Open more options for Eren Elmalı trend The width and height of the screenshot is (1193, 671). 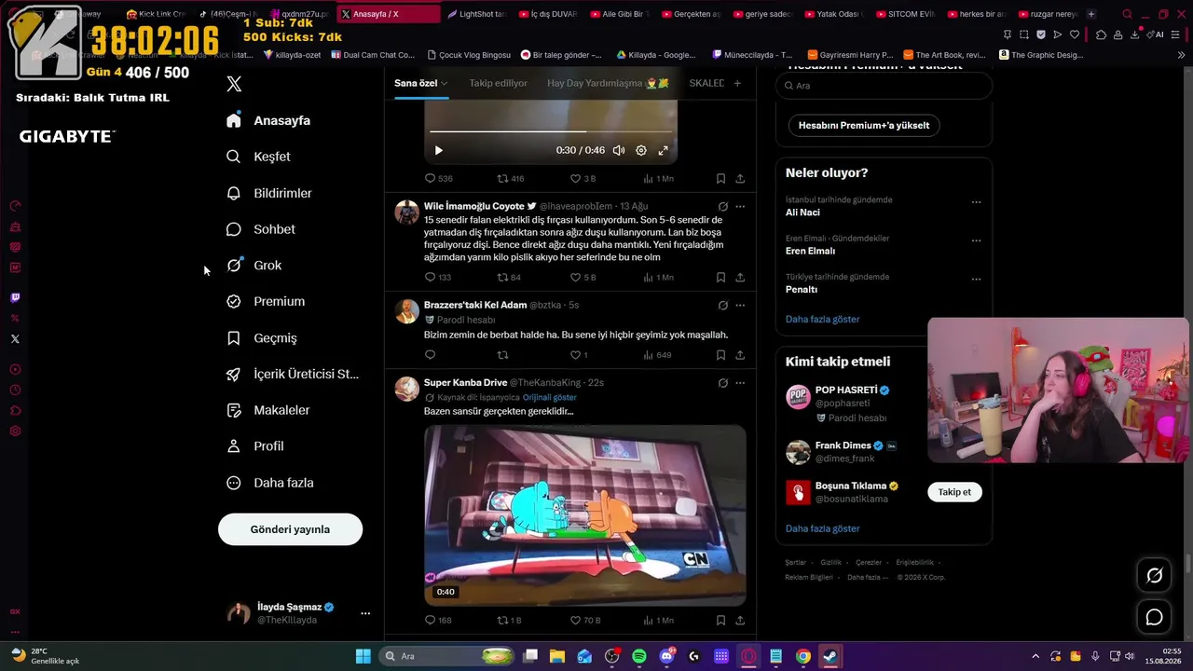pyautogui.click(x=976, y=240)
